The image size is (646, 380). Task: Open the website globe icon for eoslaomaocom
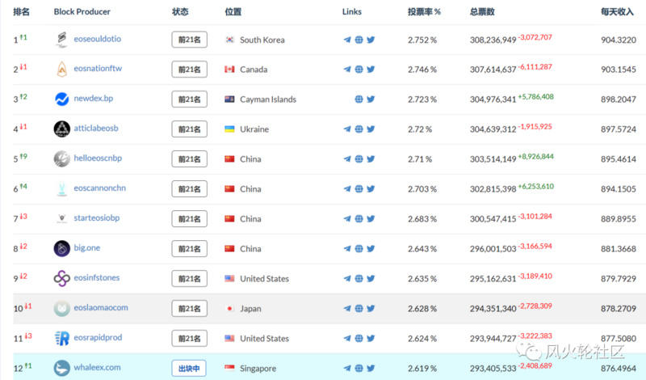[359, 308]
